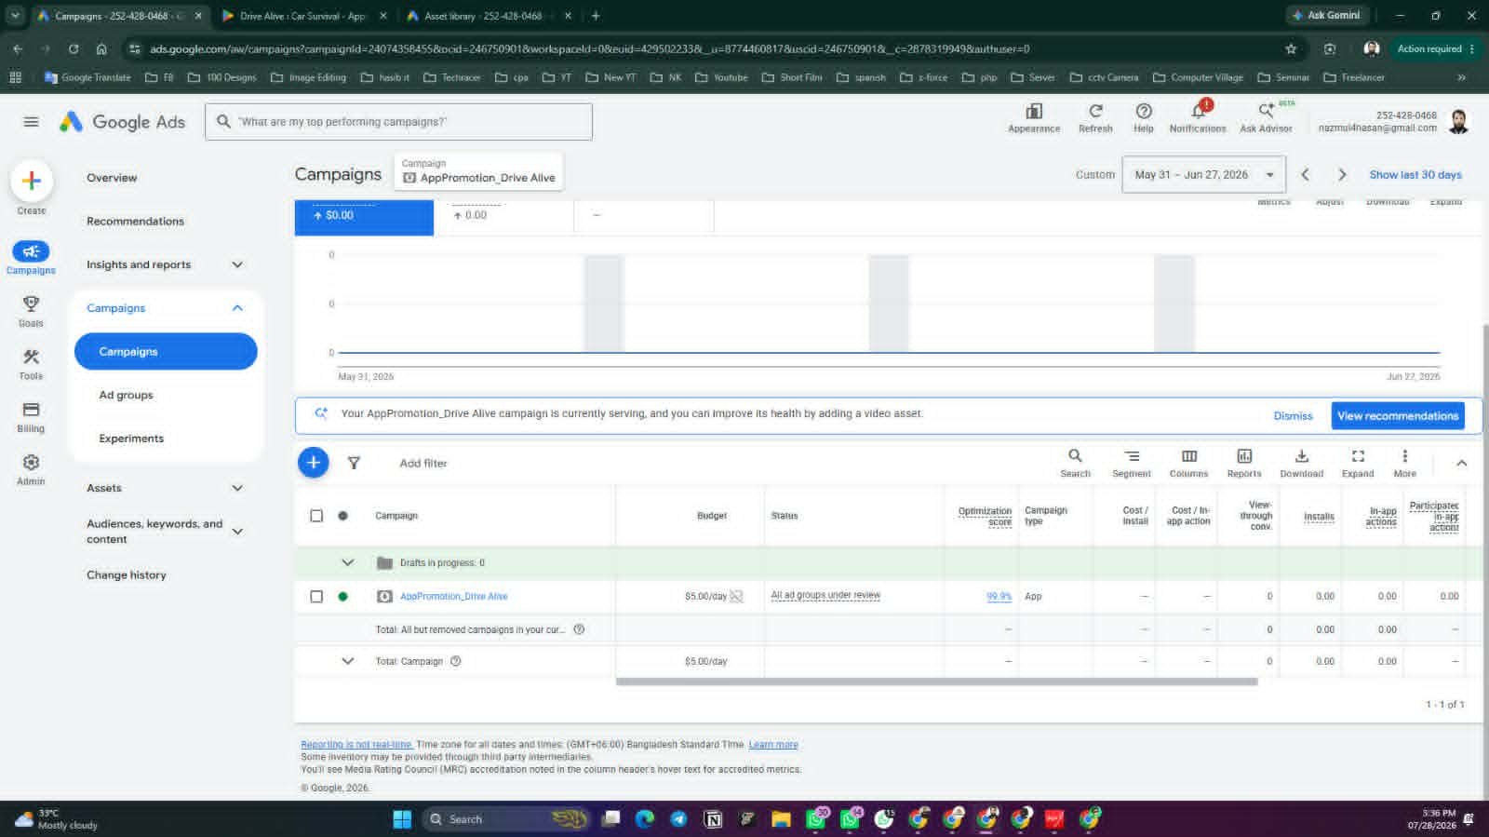Open Change history in the sidebar

click(x=127, y=575)
